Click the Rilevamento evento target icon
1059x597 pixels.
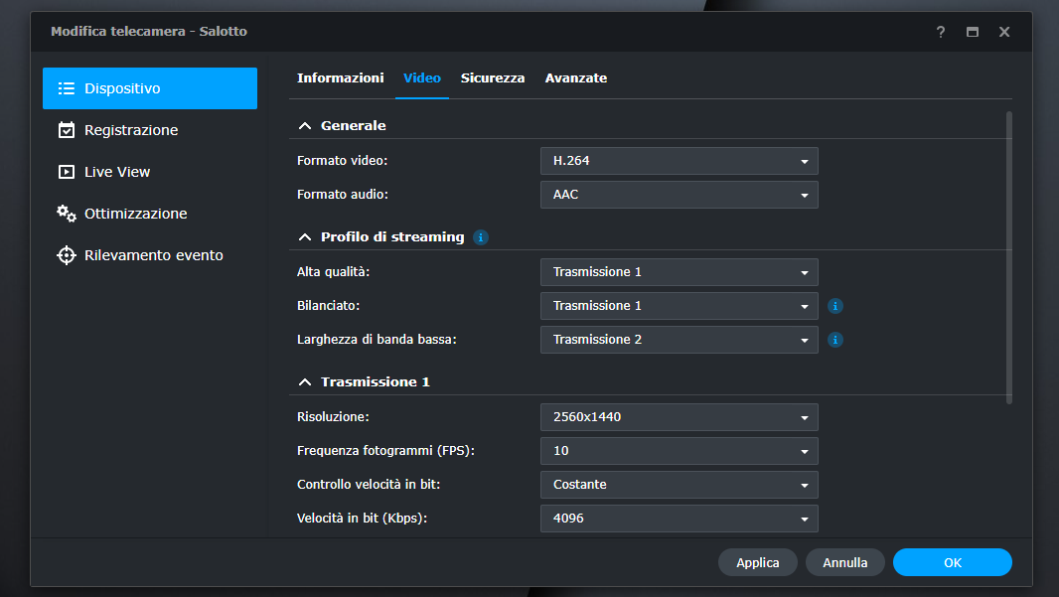tap(67, 255)
